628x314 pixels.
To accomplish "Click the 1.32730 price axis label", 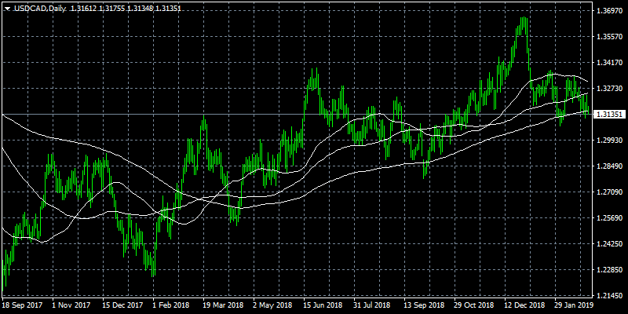I will point(609,89).
